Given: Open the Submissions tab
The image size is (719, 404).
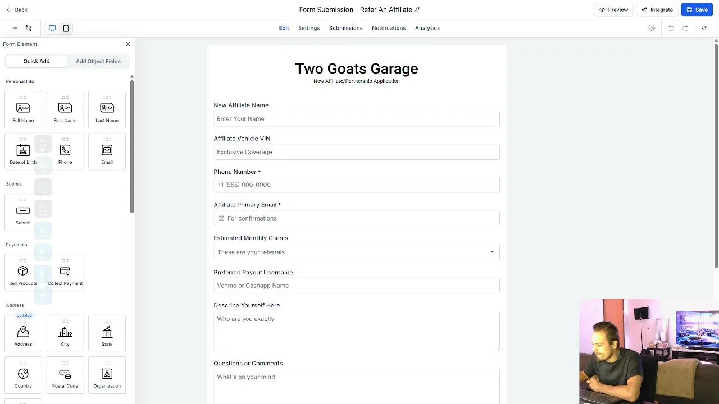Looking at the screenshot, I should coord(346,28).
